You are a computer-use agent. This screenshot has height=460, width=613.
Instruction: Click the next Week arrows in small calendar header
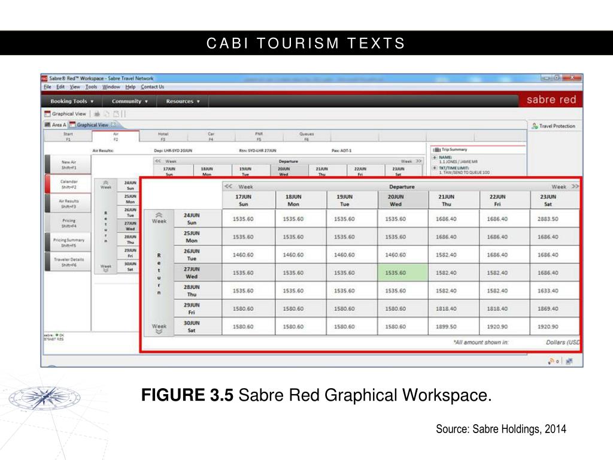418,161
